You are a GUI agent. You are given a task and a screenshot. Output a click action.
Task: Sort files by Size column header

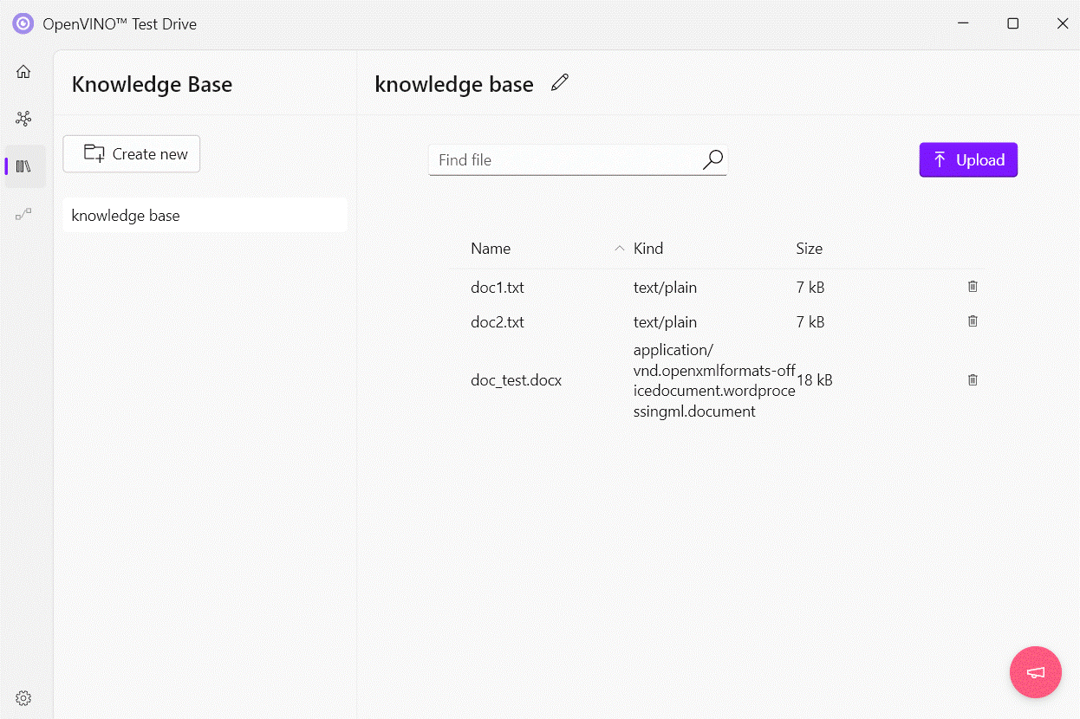pyautogui.click(x=809, y=249)
